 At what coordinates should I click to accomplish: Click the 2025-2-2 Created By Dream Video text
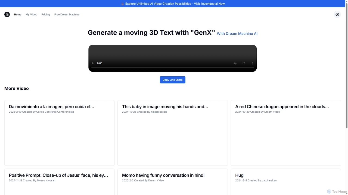click(x=143, y=180)
